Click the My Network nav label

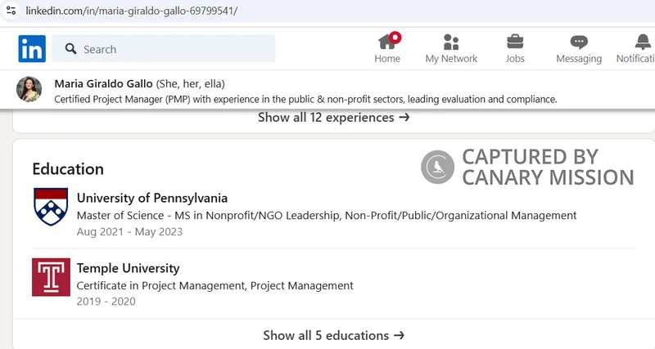451,59
